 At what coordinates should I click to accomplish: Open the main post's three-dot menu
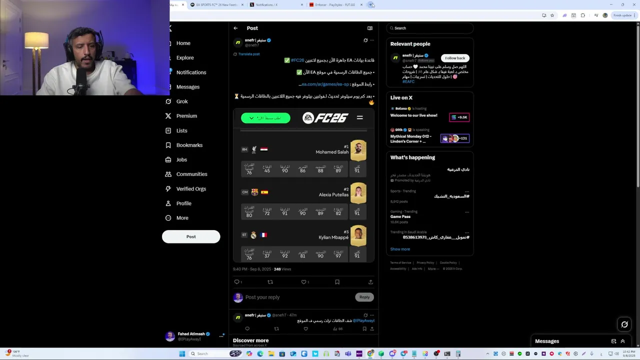pos(371,40)
